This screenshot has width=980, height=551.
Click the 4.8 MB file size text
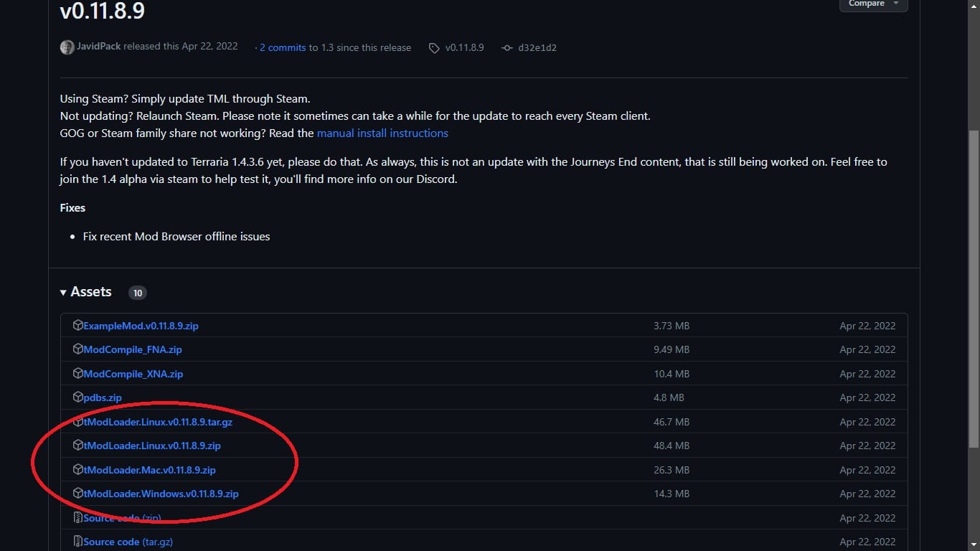pos(669,397)
